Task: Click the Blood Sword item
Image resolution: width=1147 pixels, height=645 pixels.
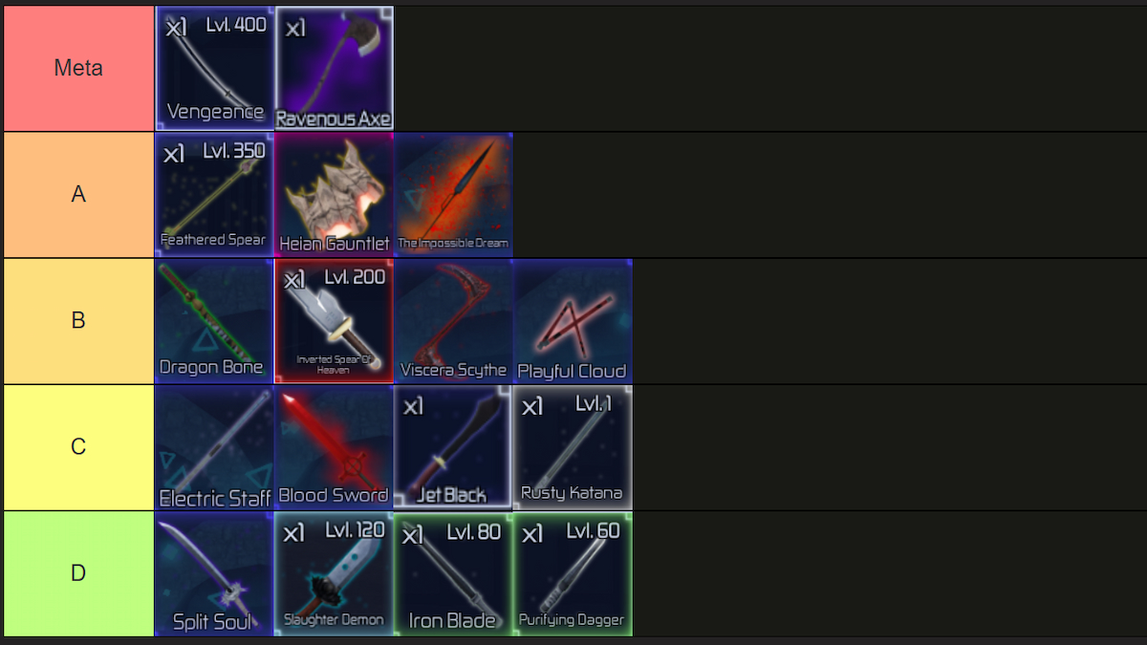Action: tap(335, 447)
